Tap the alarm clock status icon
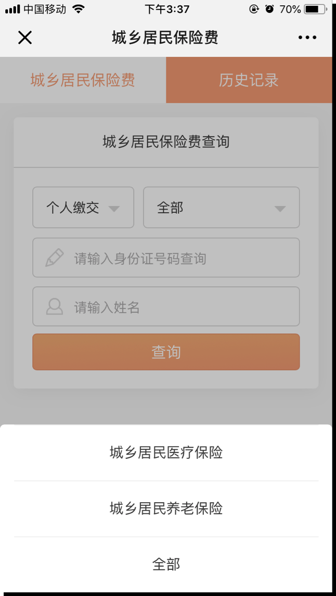 (x=269, y=9)
